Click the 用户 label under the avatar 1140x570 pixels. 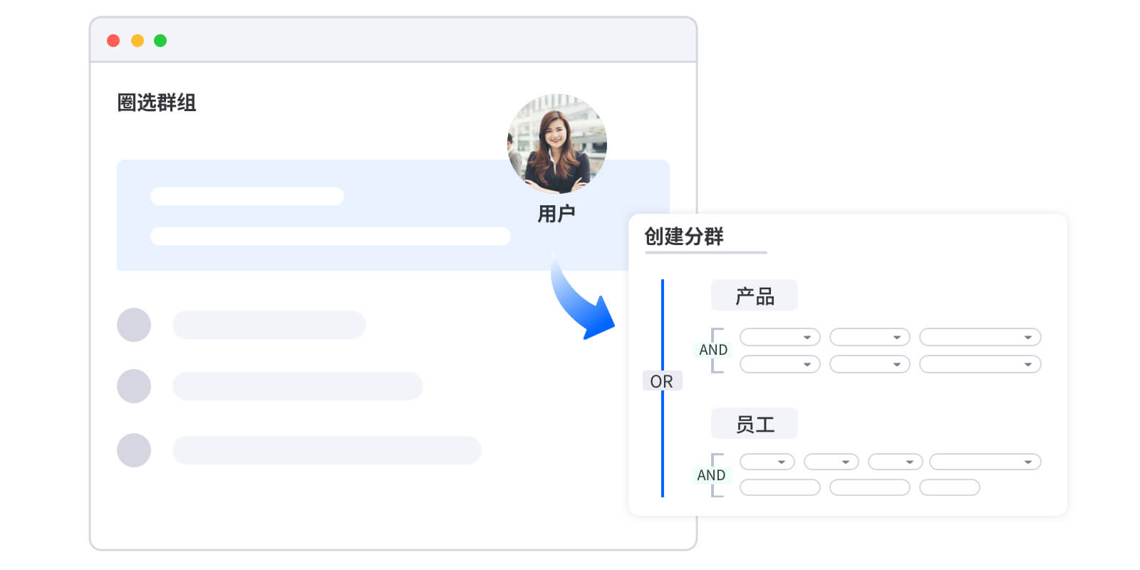click(x=556, y=213)
